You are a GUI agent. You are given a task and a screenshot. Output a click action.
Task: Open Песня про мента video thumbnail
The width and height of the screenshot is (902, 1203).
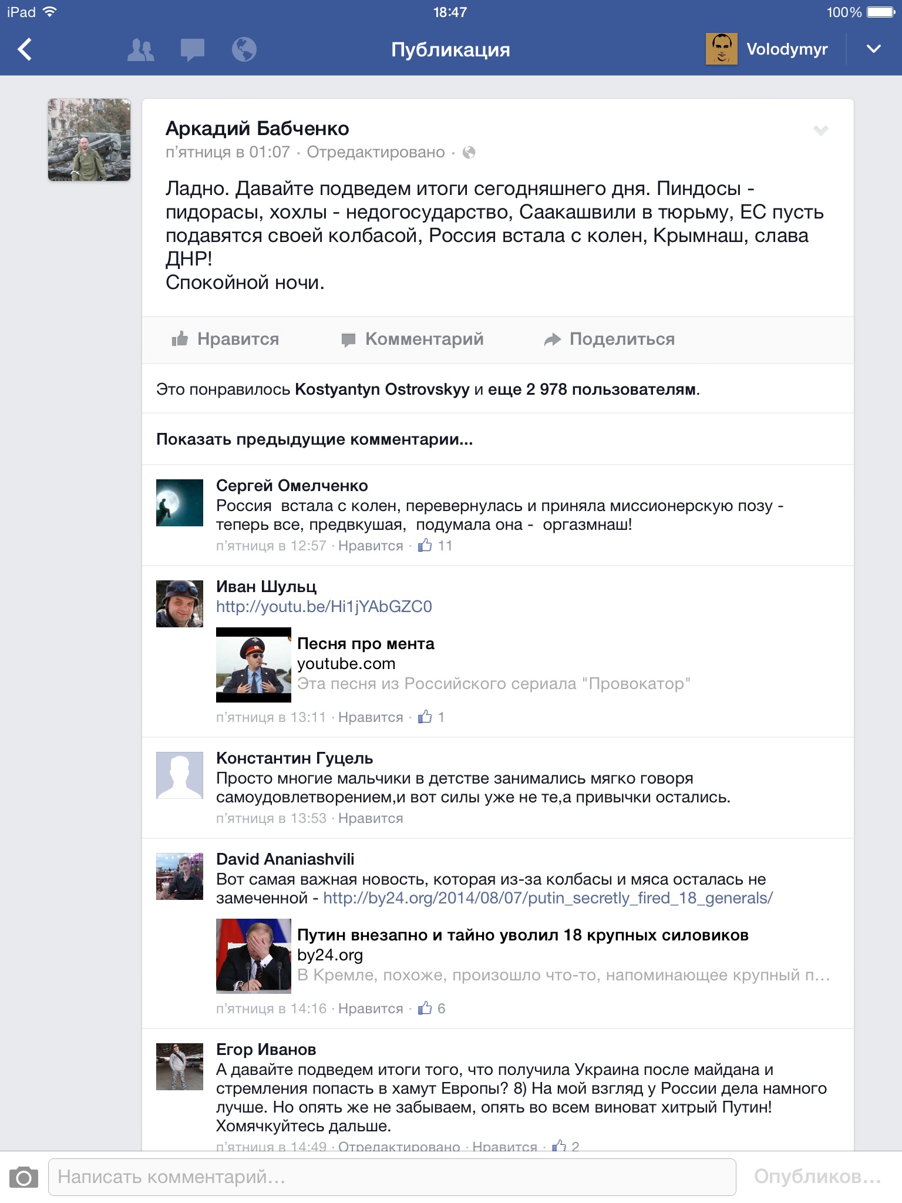pyautogui.click(x=254, y=665)
